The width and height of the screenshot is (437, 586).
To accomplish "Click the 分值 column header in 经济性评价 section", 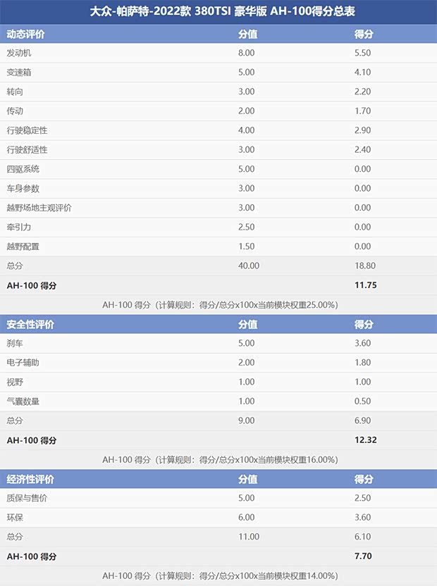I will [247, 479].
